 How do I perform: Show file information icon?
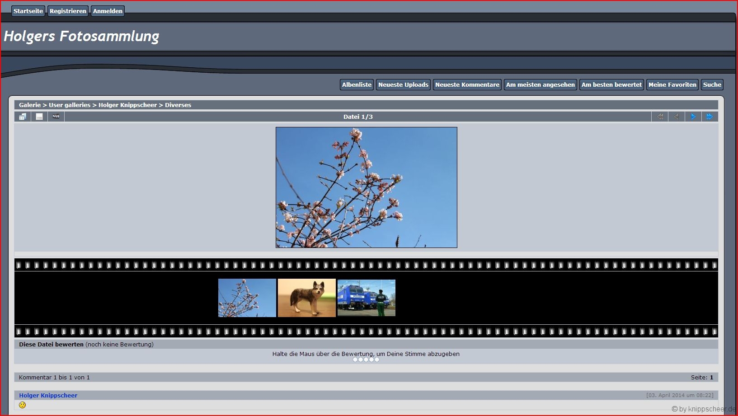point(39,117)
